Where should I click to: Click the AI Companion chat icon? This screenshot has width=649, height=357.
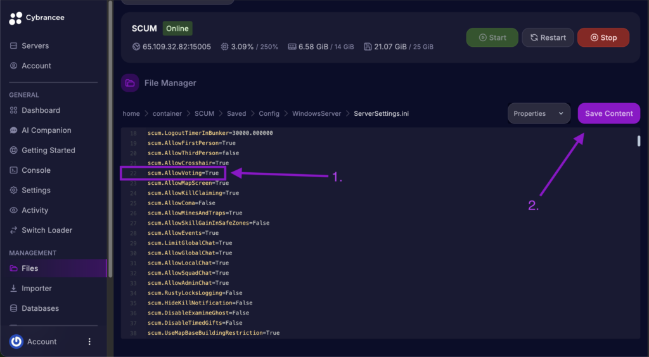pos(14,130)
